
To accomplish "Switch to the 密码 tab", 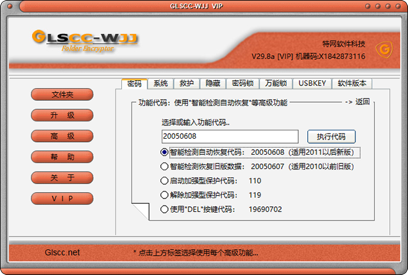I will coord(134,84).
